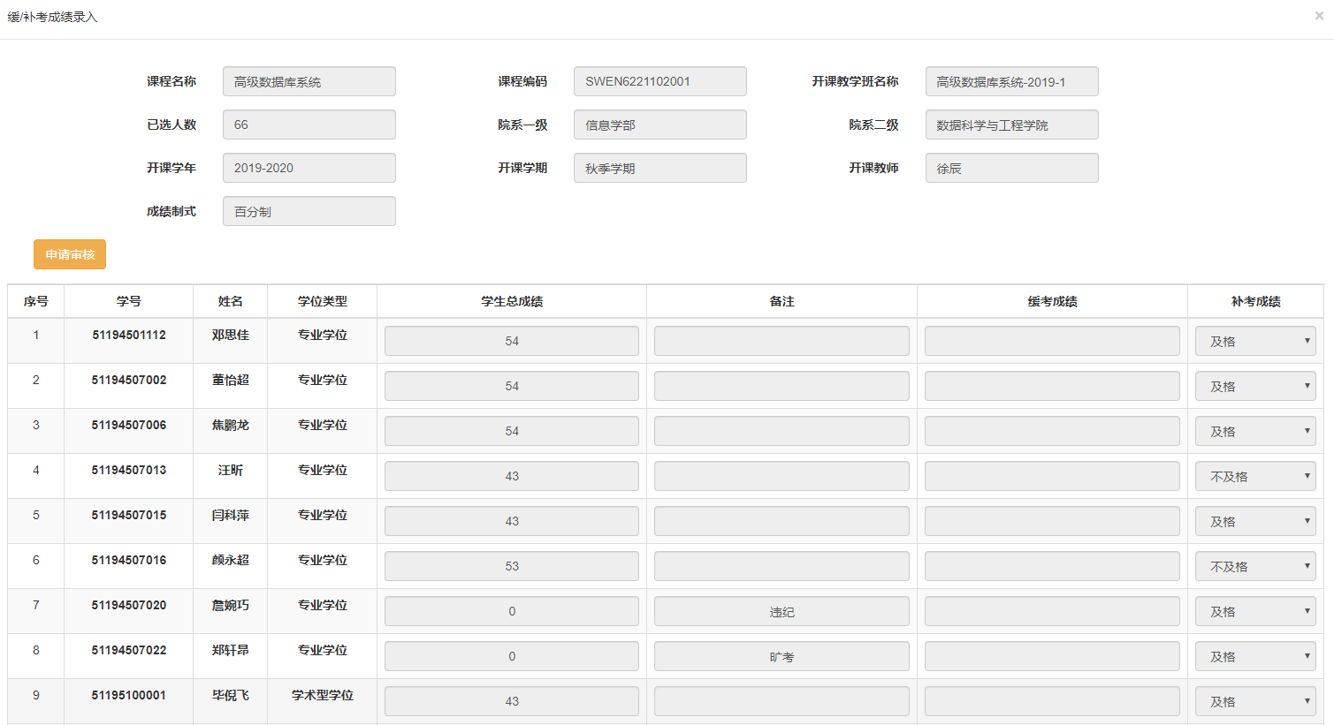Click the 课程编码 field SWEN6221102001

point(659,81)
